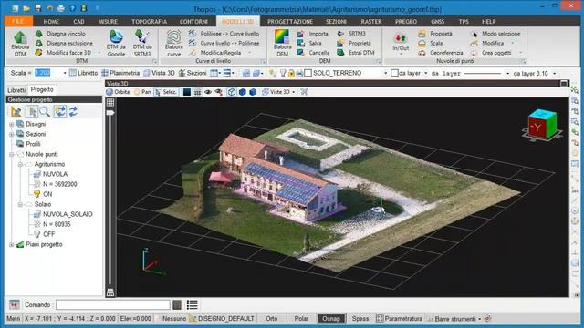The width and height of the screenshot is (584, 328).
Task: Click the Selez. selection tool
Action: 166,92
